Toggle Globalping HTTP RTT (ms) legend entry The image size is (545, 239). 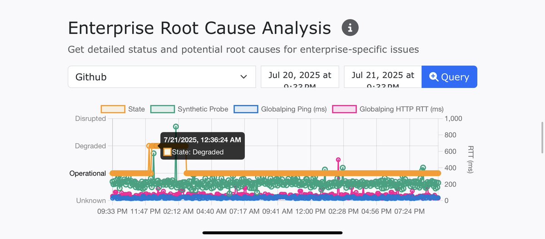pos(388,109)
